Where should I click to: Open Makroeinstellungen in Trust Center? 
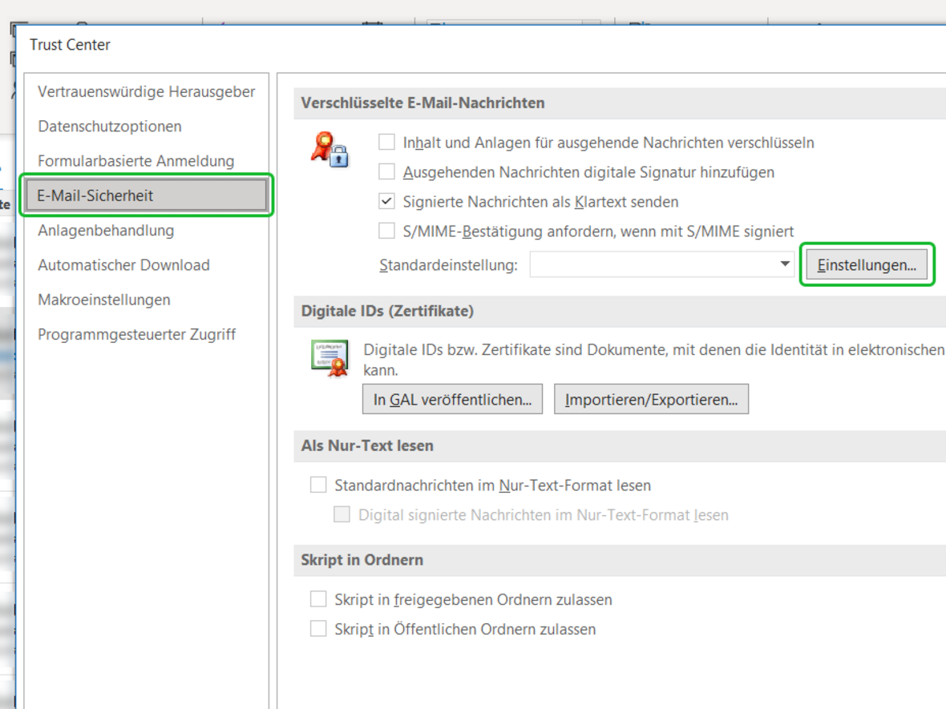tap(104, 300)
